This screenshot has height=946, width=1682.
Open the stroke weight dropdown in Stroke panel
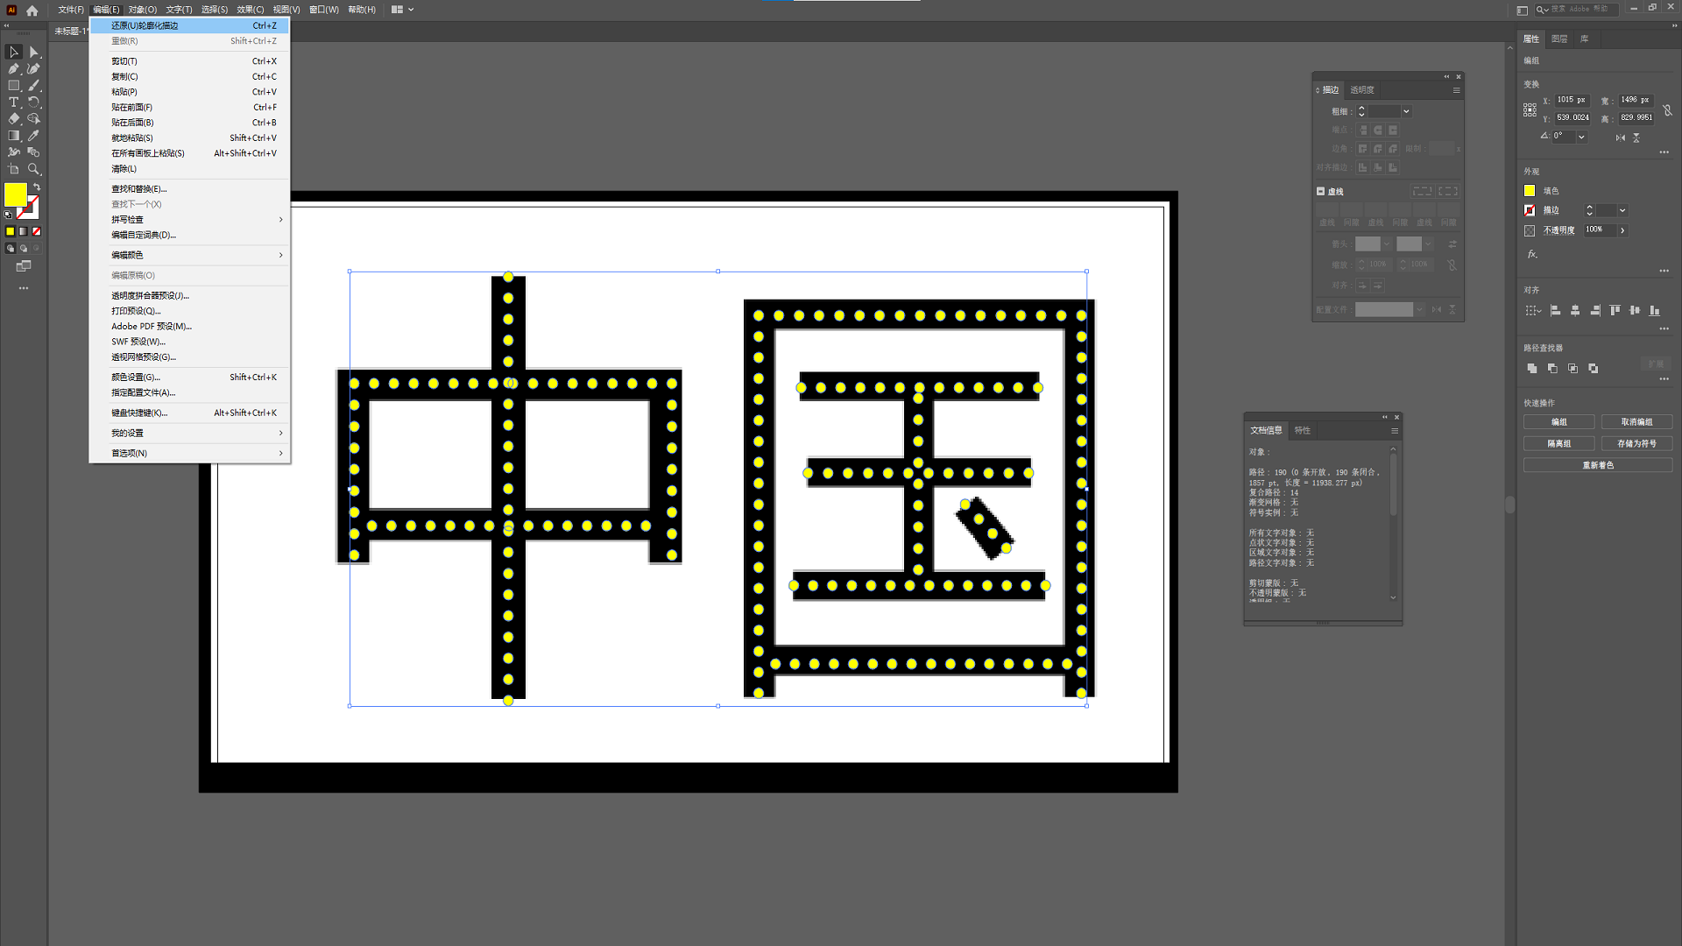pyautogui.click(x=1406, y=111)
